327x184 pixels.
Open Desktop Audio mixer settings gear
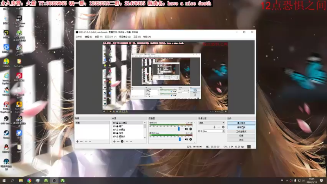[190, 129]
